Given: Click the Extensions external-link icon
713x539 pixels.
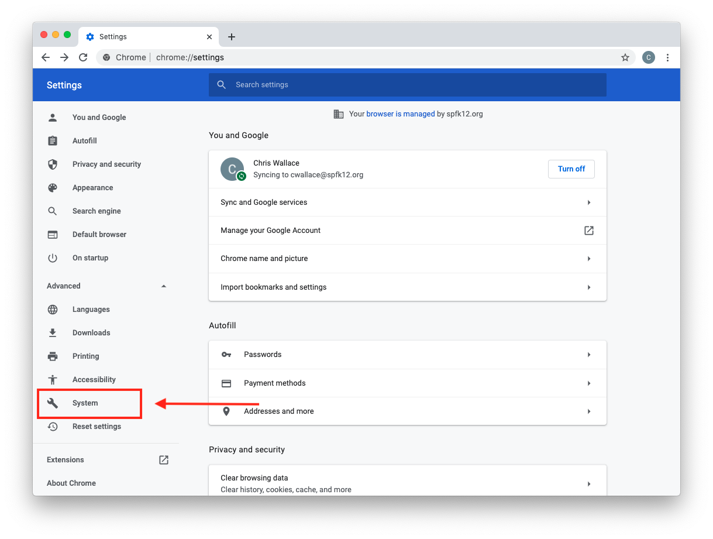Looking at the screenshot, I should coord(164,460).
